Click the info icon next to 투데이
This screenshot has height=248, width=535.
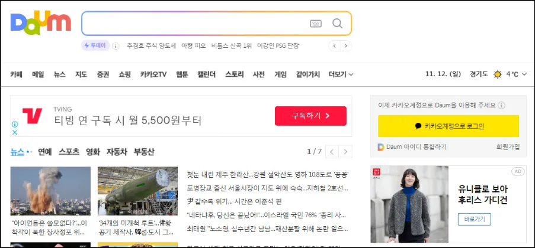[116, 46]
